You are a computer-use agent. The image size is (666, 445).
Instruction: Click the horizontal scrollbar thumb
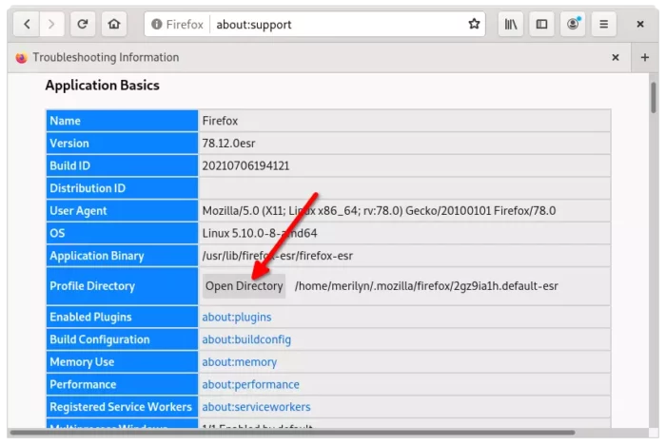(292, 433)
